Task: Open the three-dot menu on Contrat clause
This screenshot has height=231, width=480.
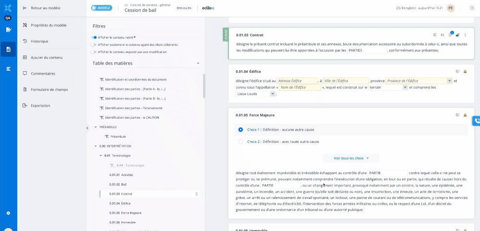Action: [x=465, y=35]
